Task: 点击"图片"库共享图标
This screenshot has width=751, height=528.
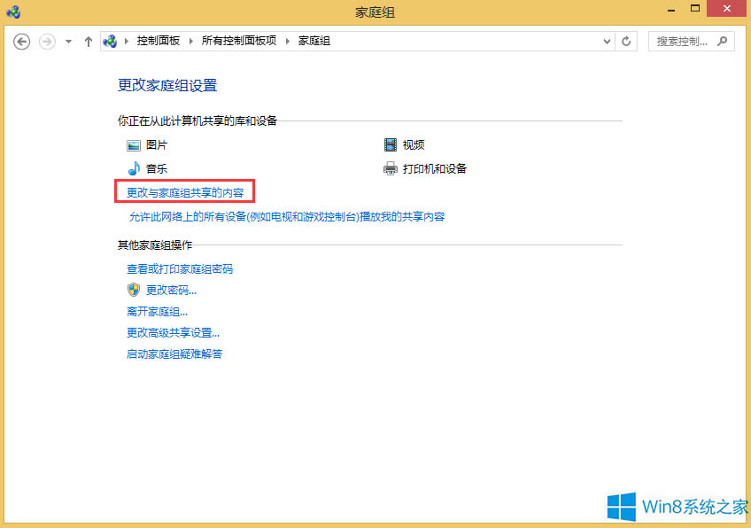Action: tap(133, 144)
